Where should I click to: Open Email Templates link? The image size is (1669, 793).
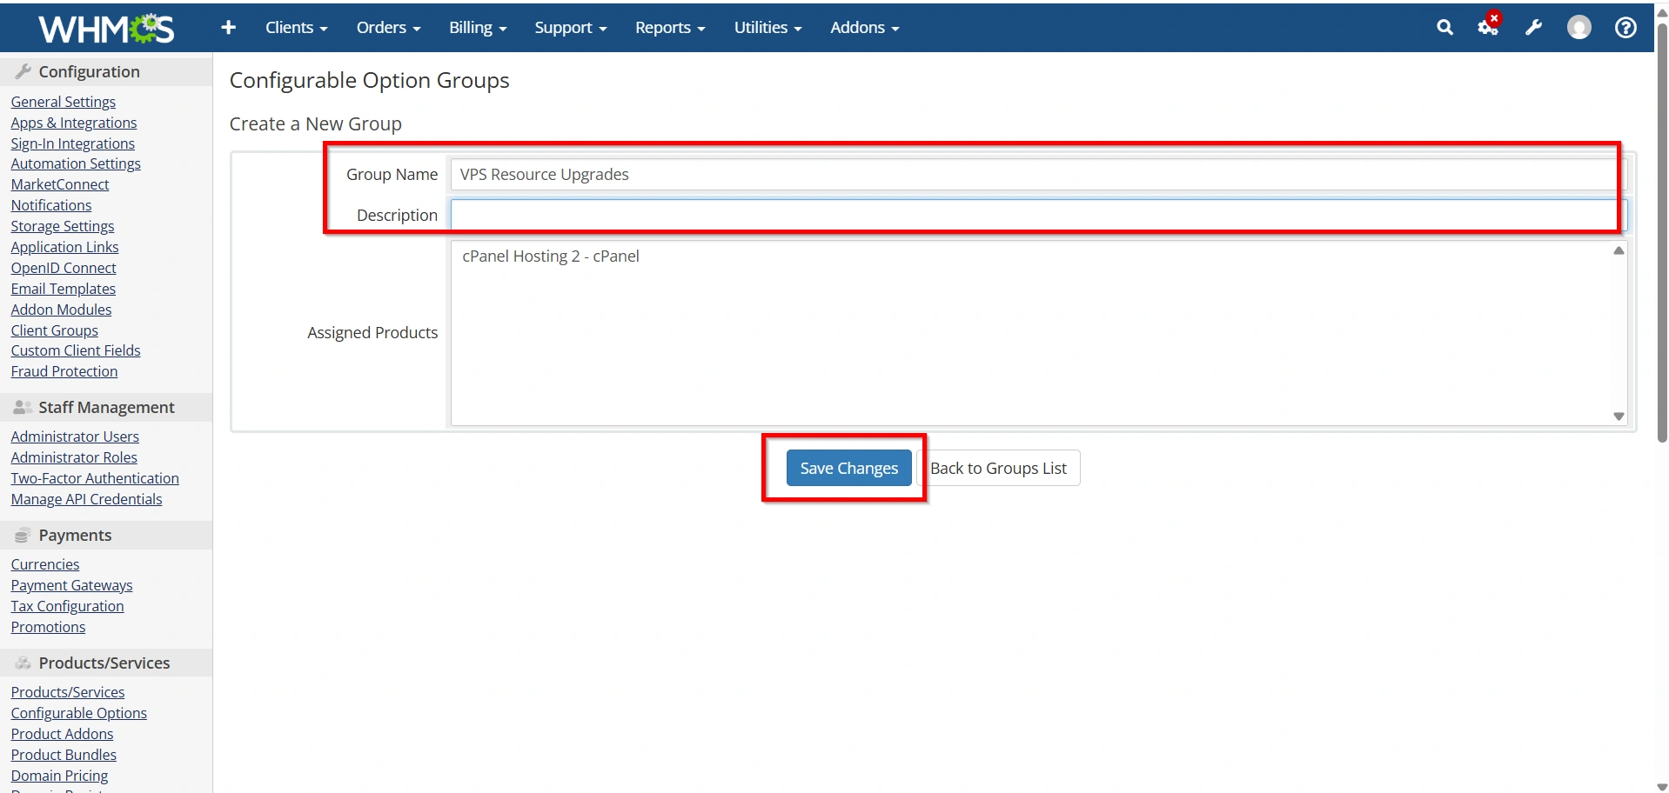pos(63,289)
